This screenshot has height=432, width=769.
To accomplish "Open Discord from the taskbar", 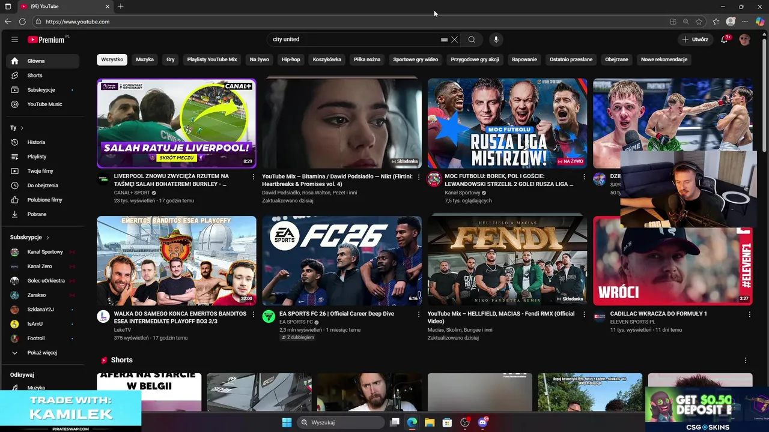I will (482, 422).
